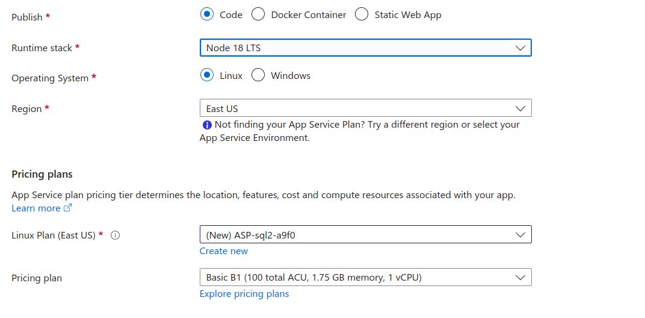Click the external link icon after Learn more
Viewport: 645px width, 318px height.
(x=68, y=208)
